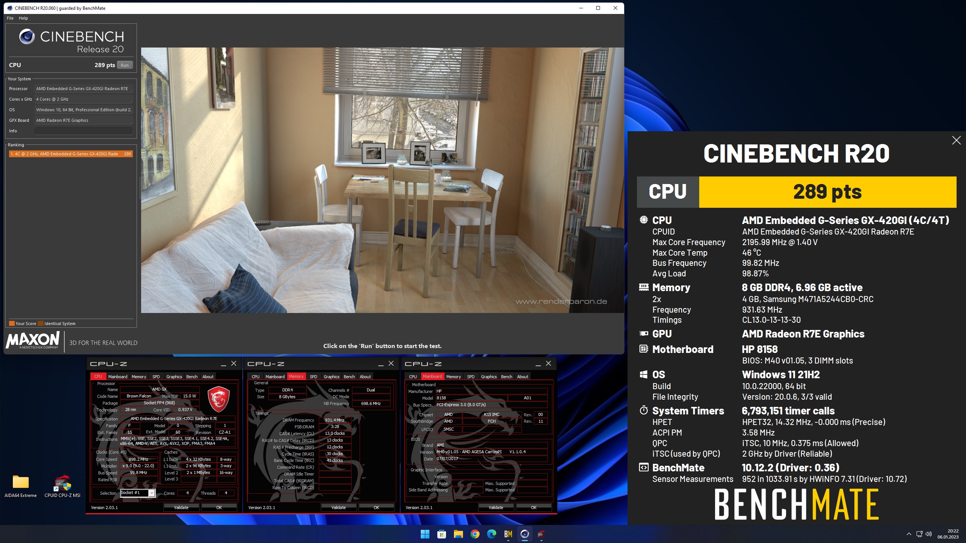Open Memory tab in the right CPU-Z window
This screenshot has width=966, height=543.
pyautogui.click(x=454, y=377)
